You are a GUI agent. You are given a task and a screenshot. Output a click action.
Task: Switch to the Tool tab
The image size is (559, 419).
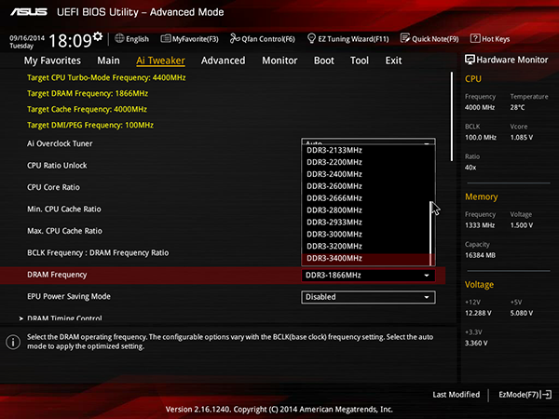360,61
